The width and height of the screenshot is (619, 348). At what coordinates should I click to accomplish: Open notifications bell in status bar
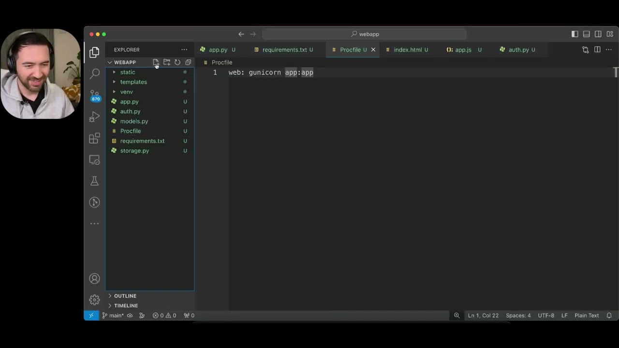tap(609, 315)
